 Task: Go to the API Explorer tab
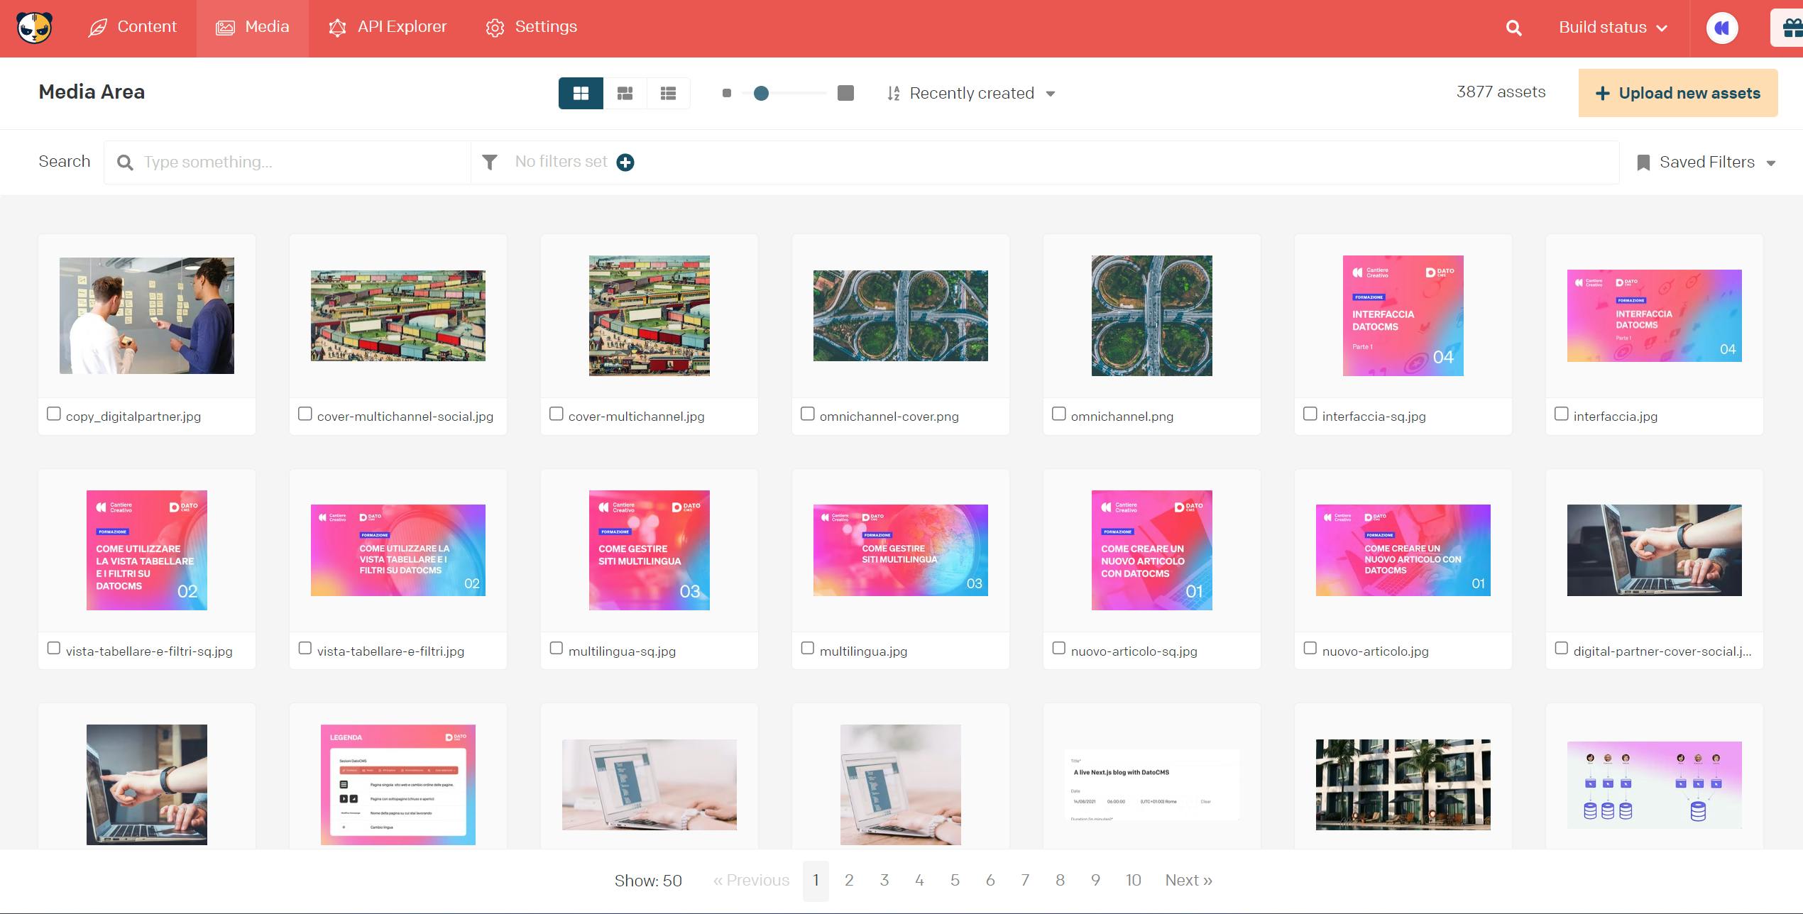tap(388, 28)
